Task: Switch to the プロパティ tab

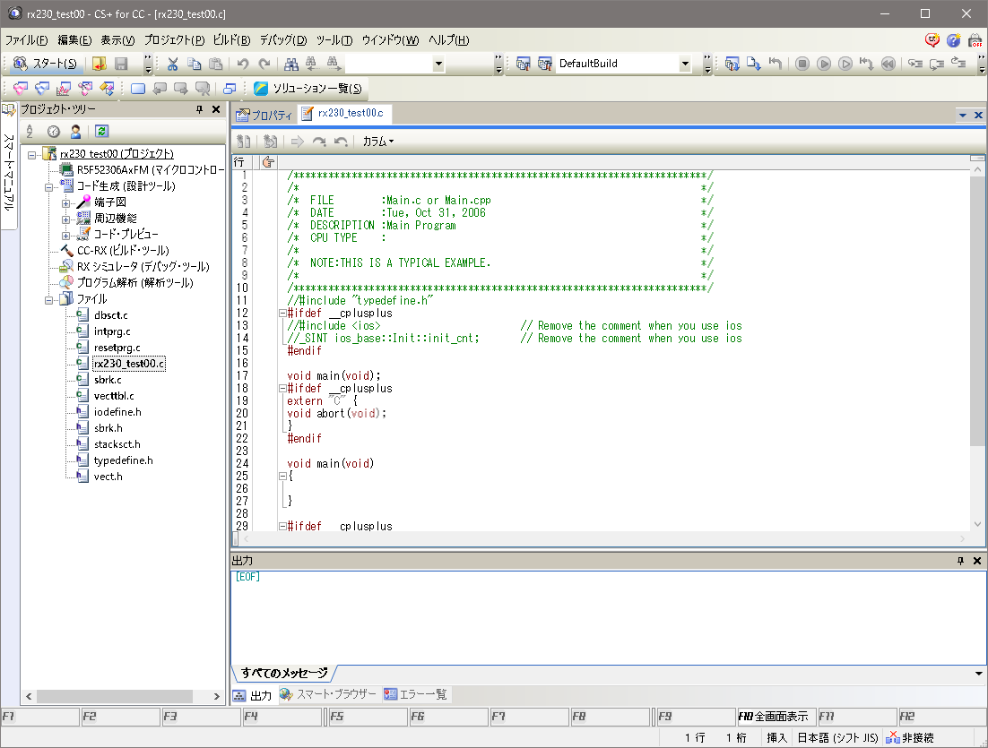Action: pyautogui.click(x=264, y=115)
